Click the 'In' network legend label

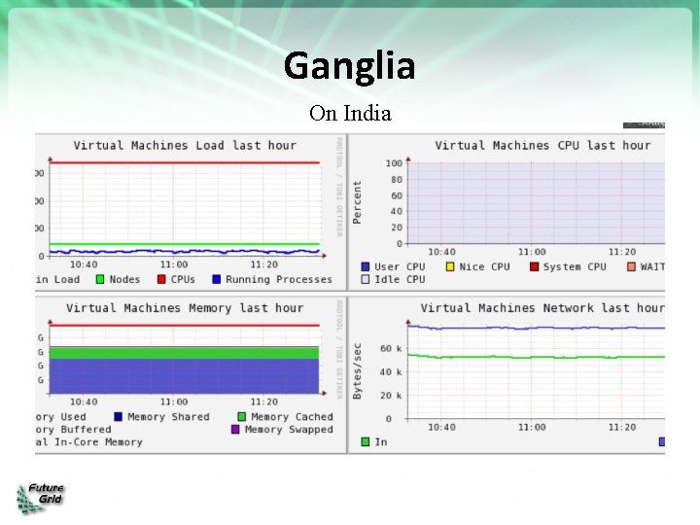coord(381,442)
